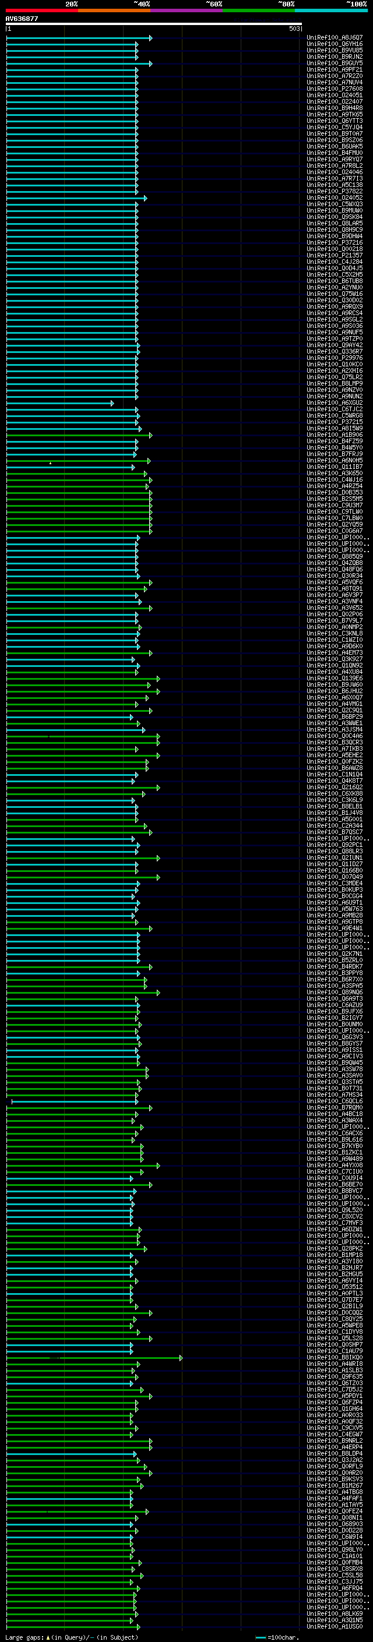
Task: Select hit UniRef100_Q0AR20
Action: coord(335,1472)
